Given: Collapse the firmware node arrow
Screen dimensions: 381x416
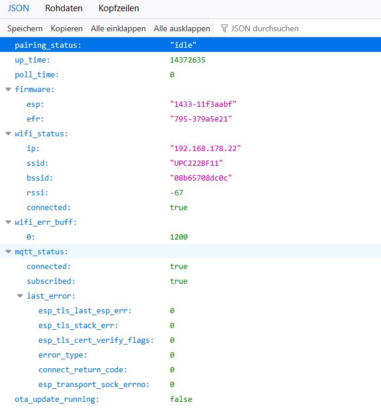Looking at the screenshot, I should coord(8,90).
